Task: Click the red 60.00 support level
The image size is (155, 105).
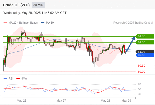Action: (141, 72)
